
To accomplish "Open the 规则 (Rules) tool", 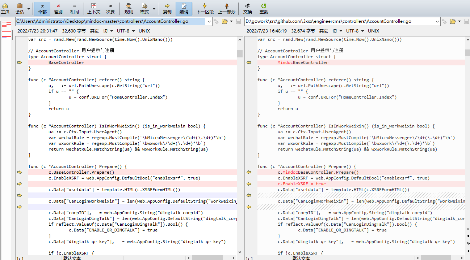I will point(129,8).
